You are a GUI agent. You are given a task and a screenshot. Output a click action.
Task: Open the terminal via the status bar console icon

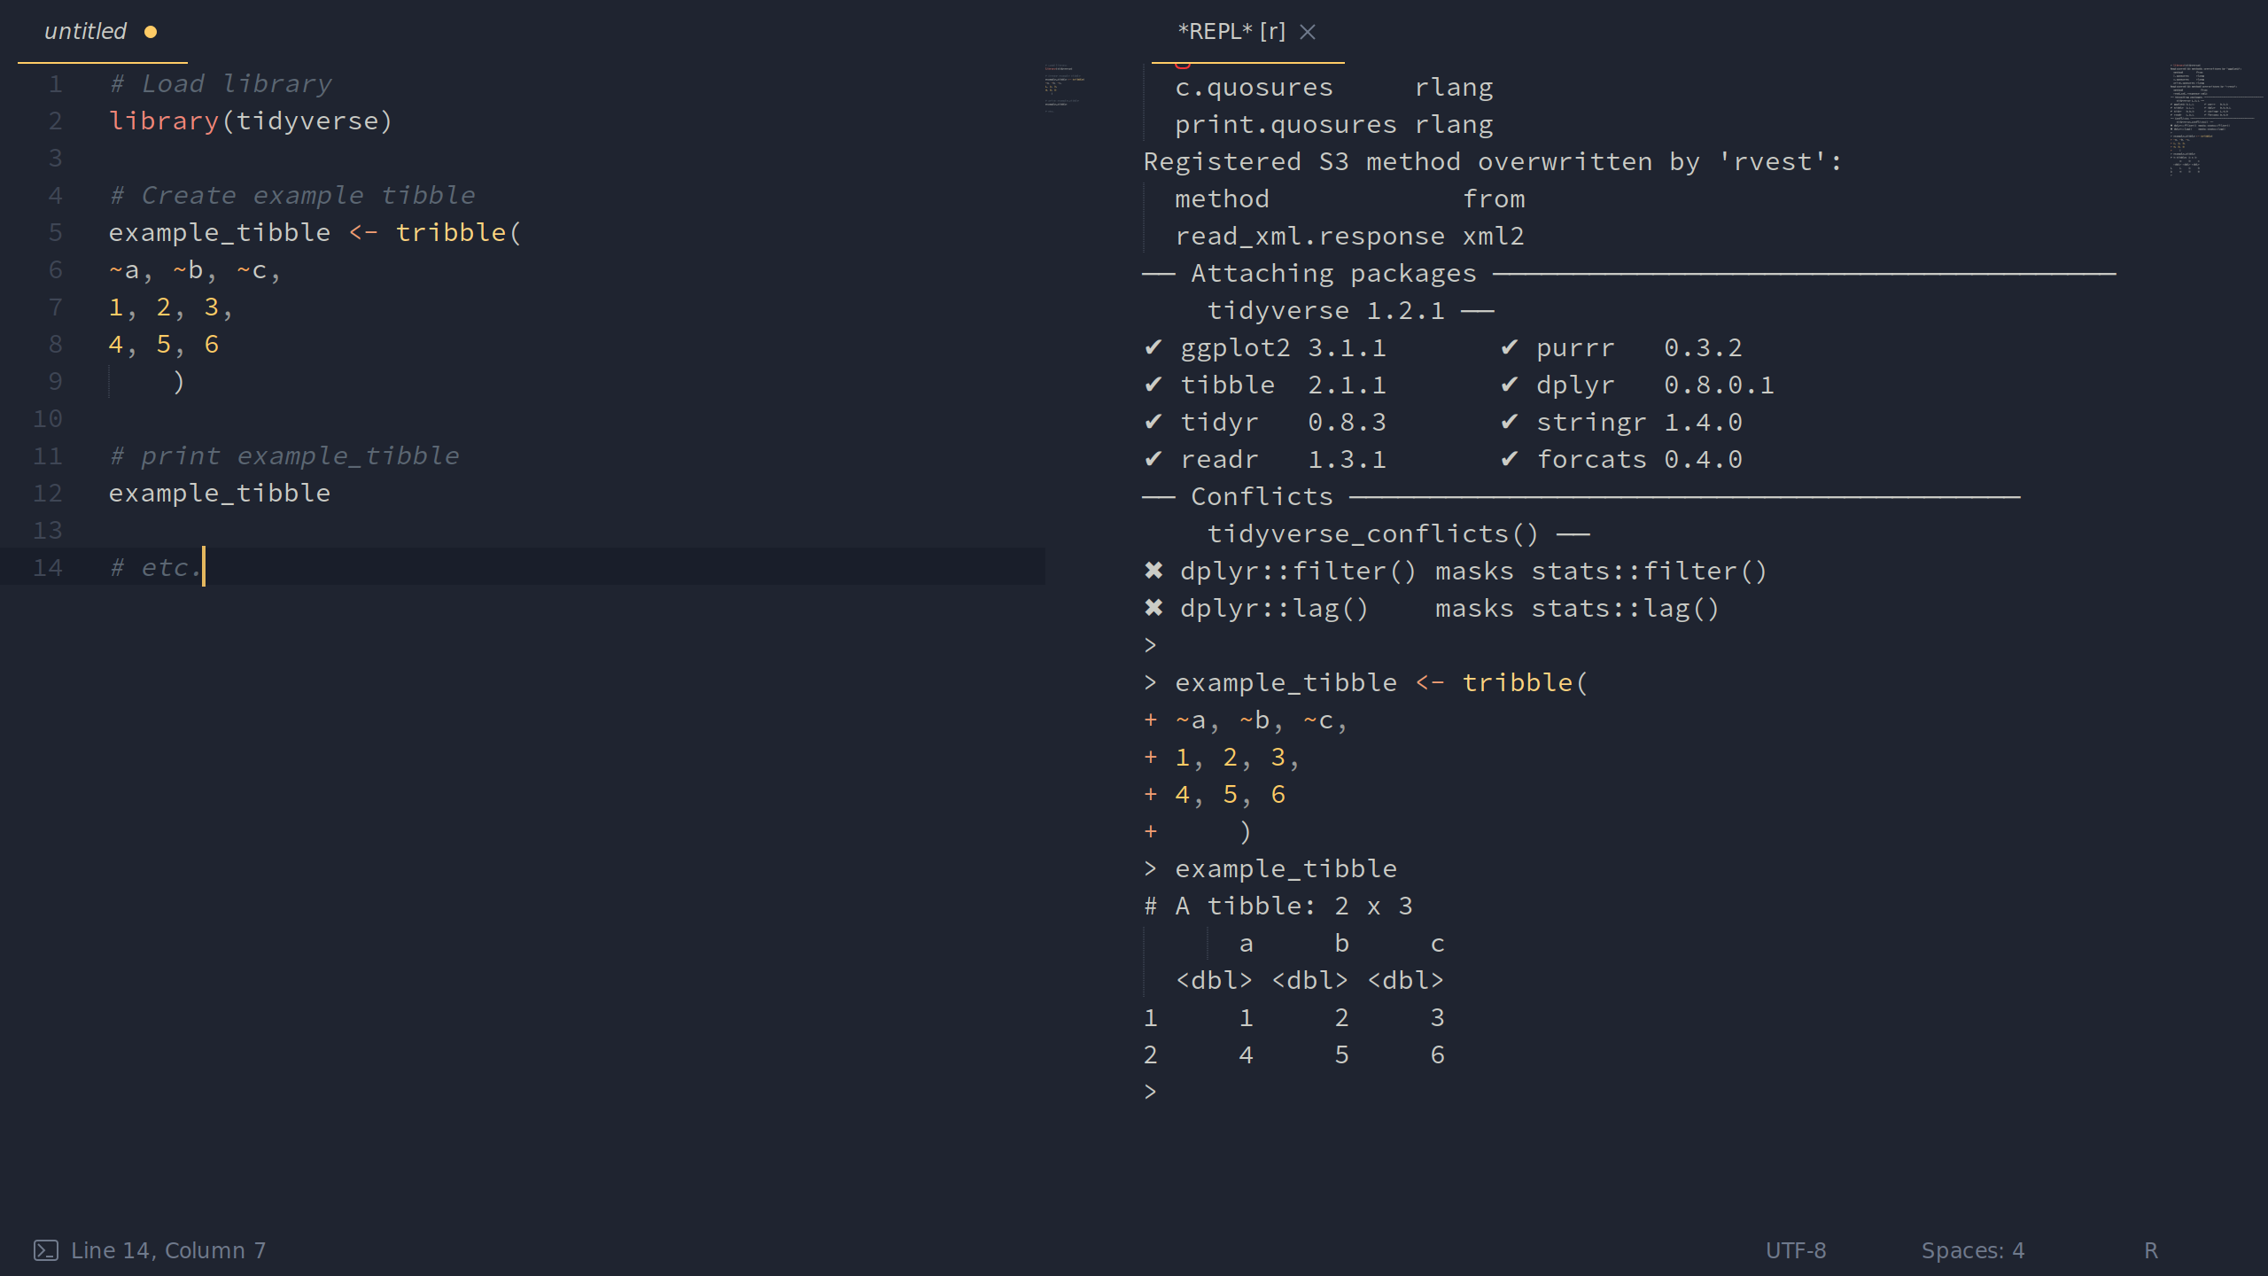click(47, 1250)
